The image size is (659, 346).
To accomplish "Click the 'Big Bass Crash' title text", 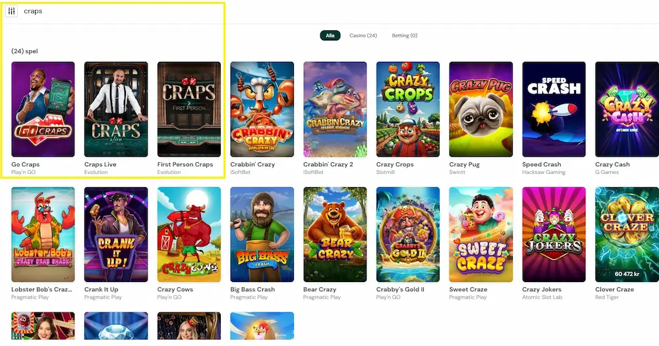I will [252, 289].
